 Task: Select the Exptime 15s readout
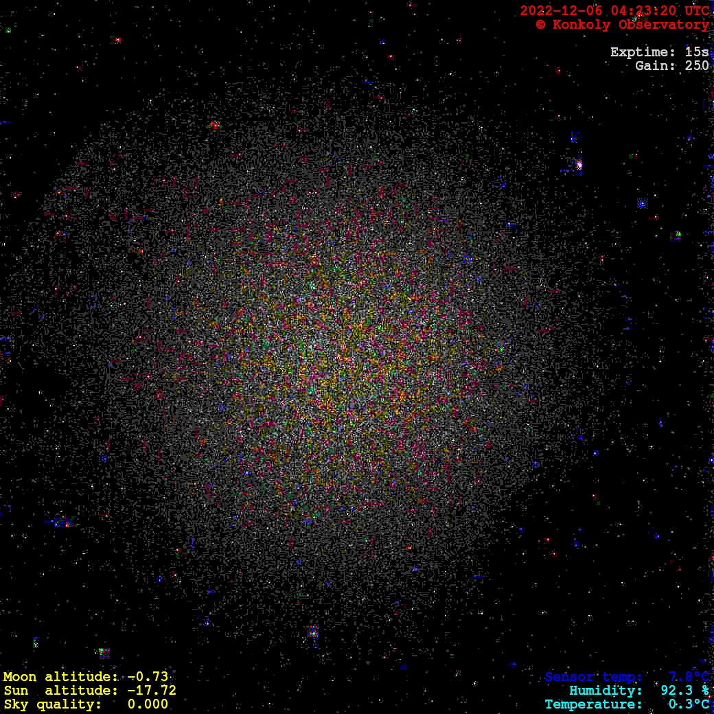tap(659, 52)
